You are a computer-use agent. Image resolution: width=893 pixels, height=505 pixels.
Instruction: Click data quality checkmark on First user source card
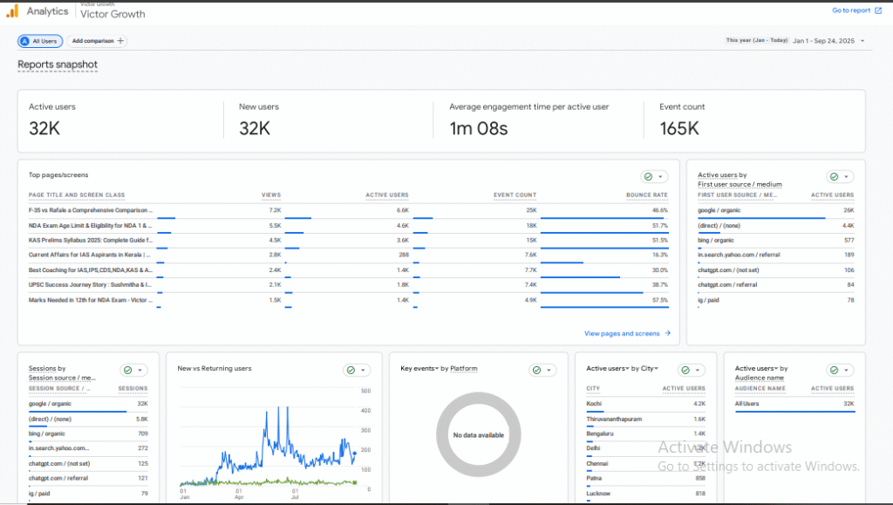tap(835, 176)
